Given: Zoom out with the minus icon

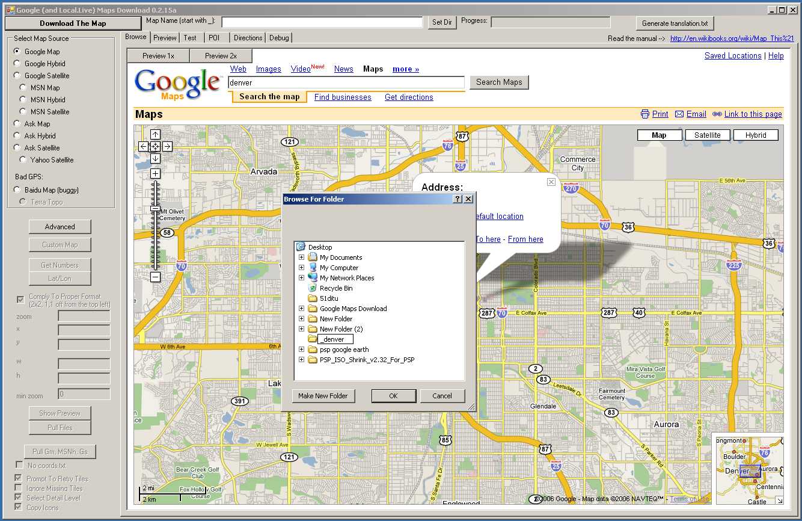Looking at the screenshot, I should pos(155,277).
